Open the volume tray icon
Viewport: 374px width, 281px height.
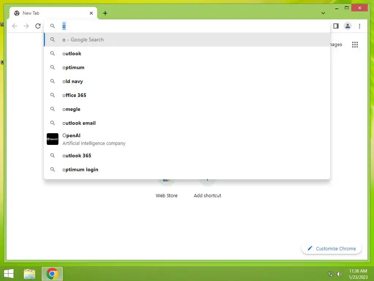coord(339,274)
